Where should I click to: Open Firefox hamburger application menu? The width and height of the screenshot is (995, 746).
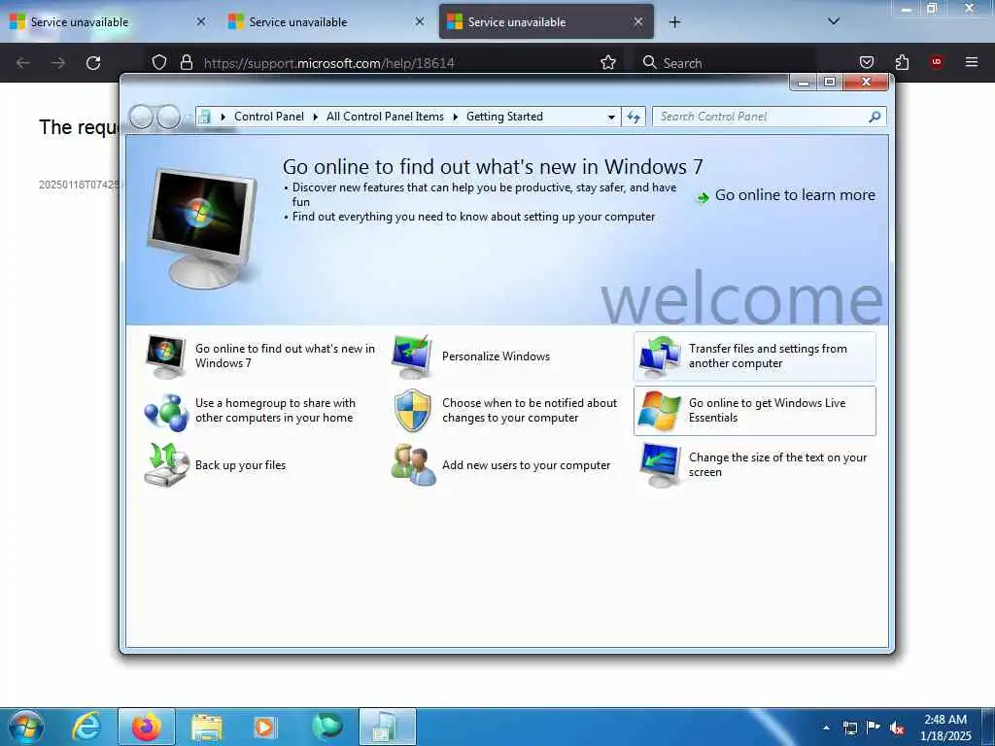971,62
